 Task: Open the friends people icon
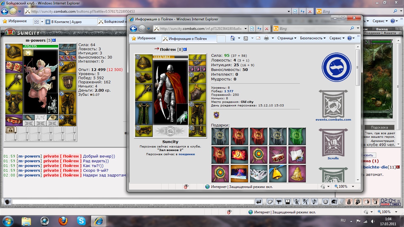click(367, 202)
